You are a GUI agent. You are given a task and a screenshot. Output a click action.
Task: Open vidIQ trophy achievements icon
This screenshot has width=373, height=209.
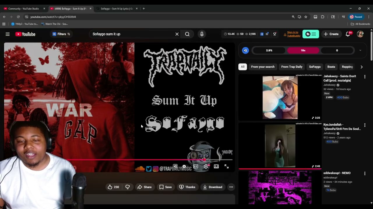(275, 34)
